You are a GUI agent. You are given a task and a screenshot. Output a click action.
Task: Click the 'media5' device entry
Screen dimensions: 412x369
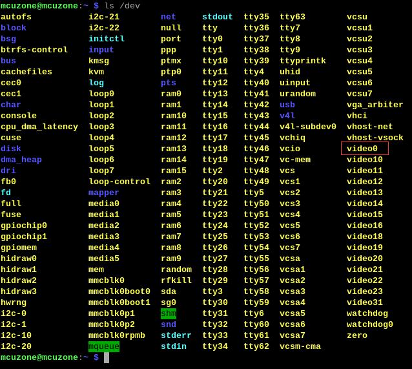[x=104, y=258]
